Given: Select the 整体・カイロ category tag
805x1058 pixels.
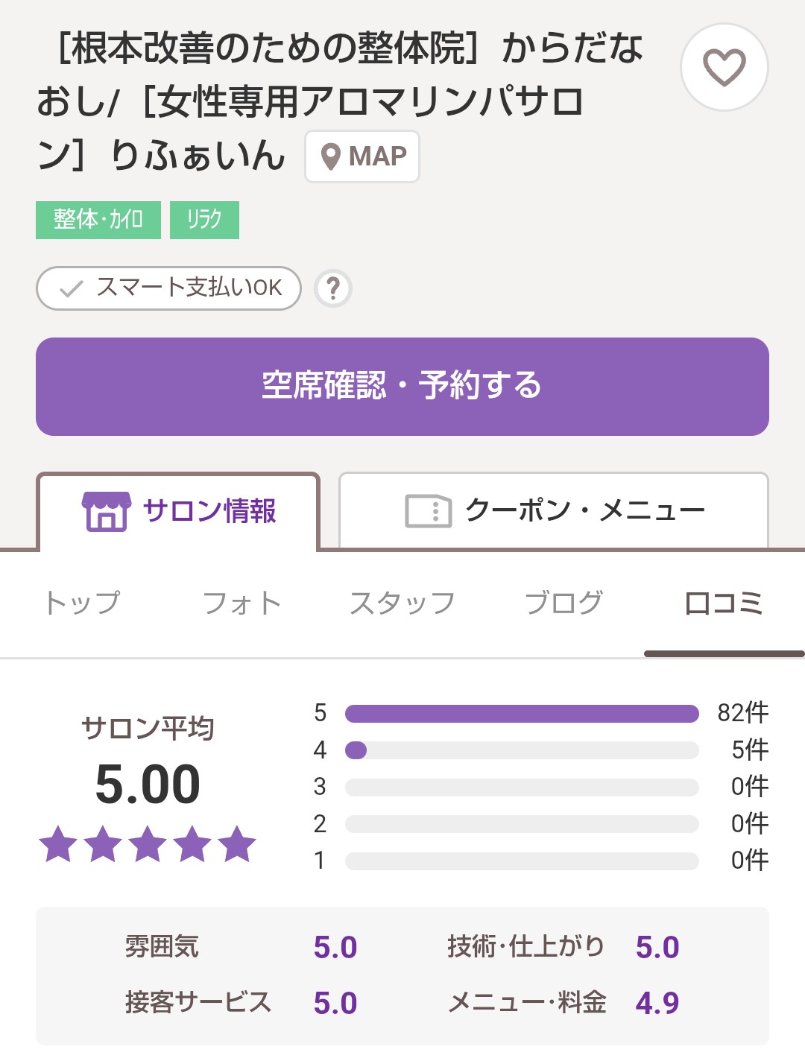Looking at the screenshot, I should (98, 220).
